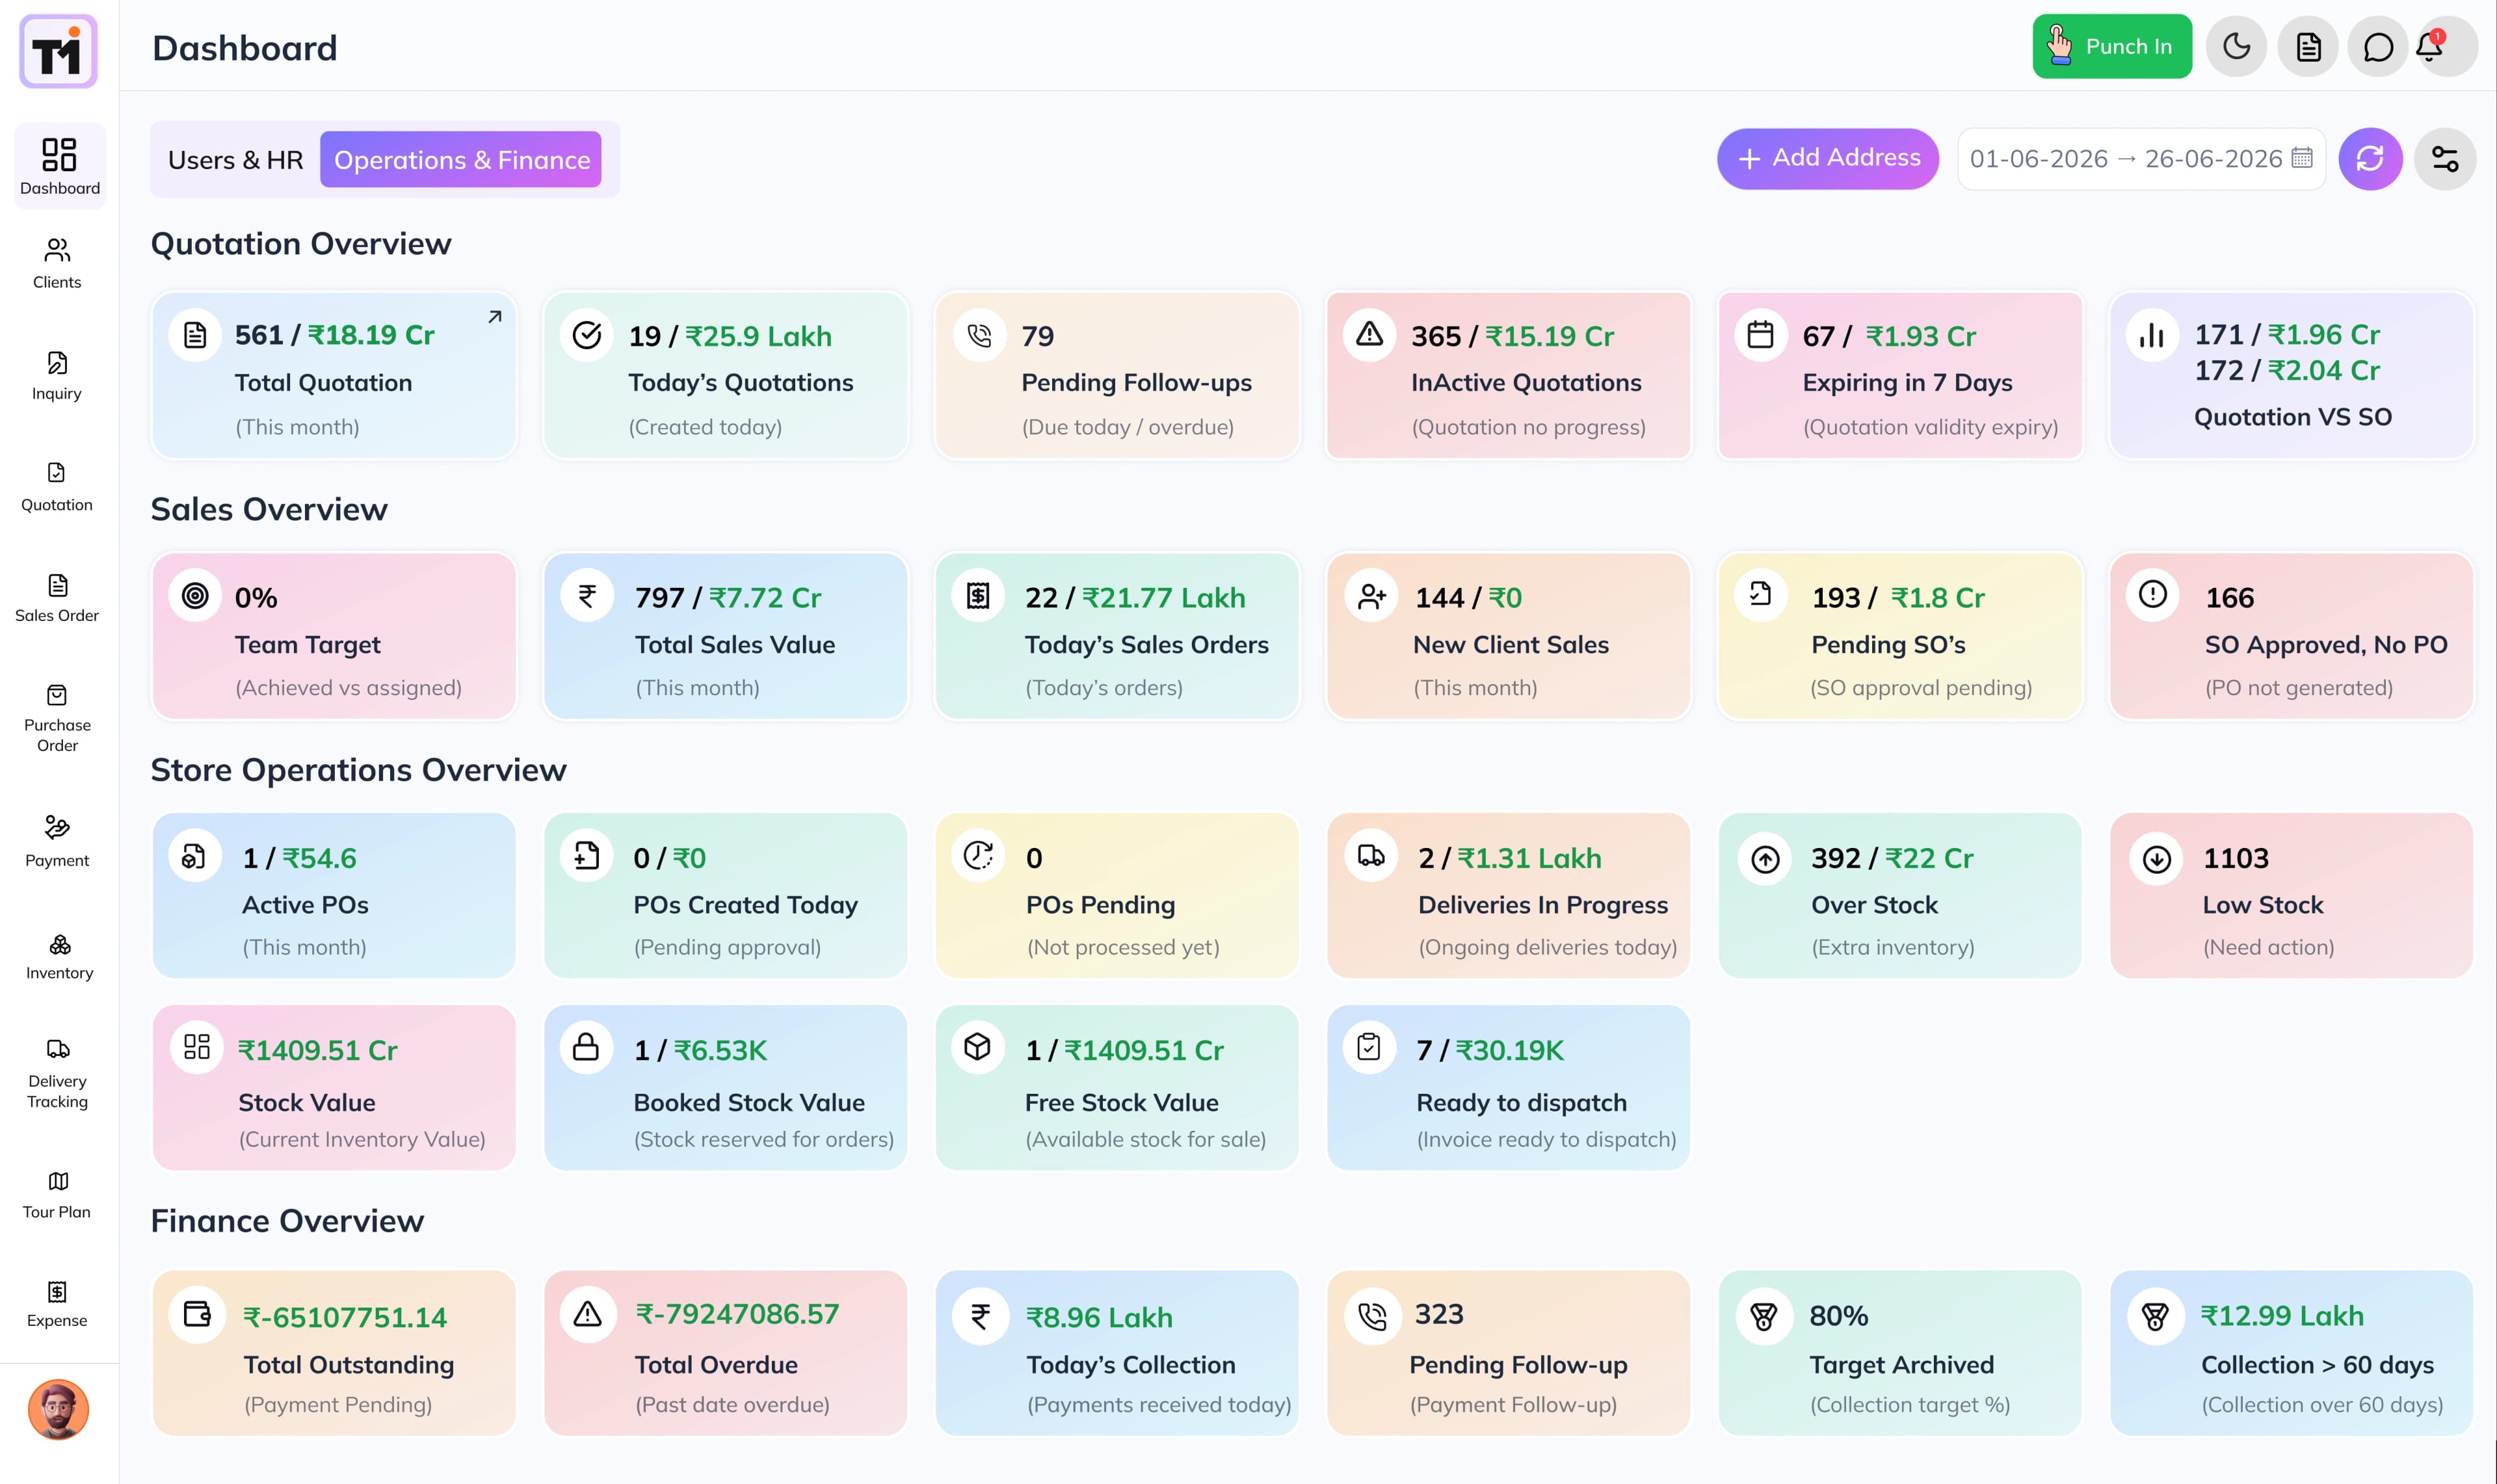Screen dimensions: 2497x1484
Task: Click ₹-79247086.57 overdue amount
Action: click(737, 1314)
